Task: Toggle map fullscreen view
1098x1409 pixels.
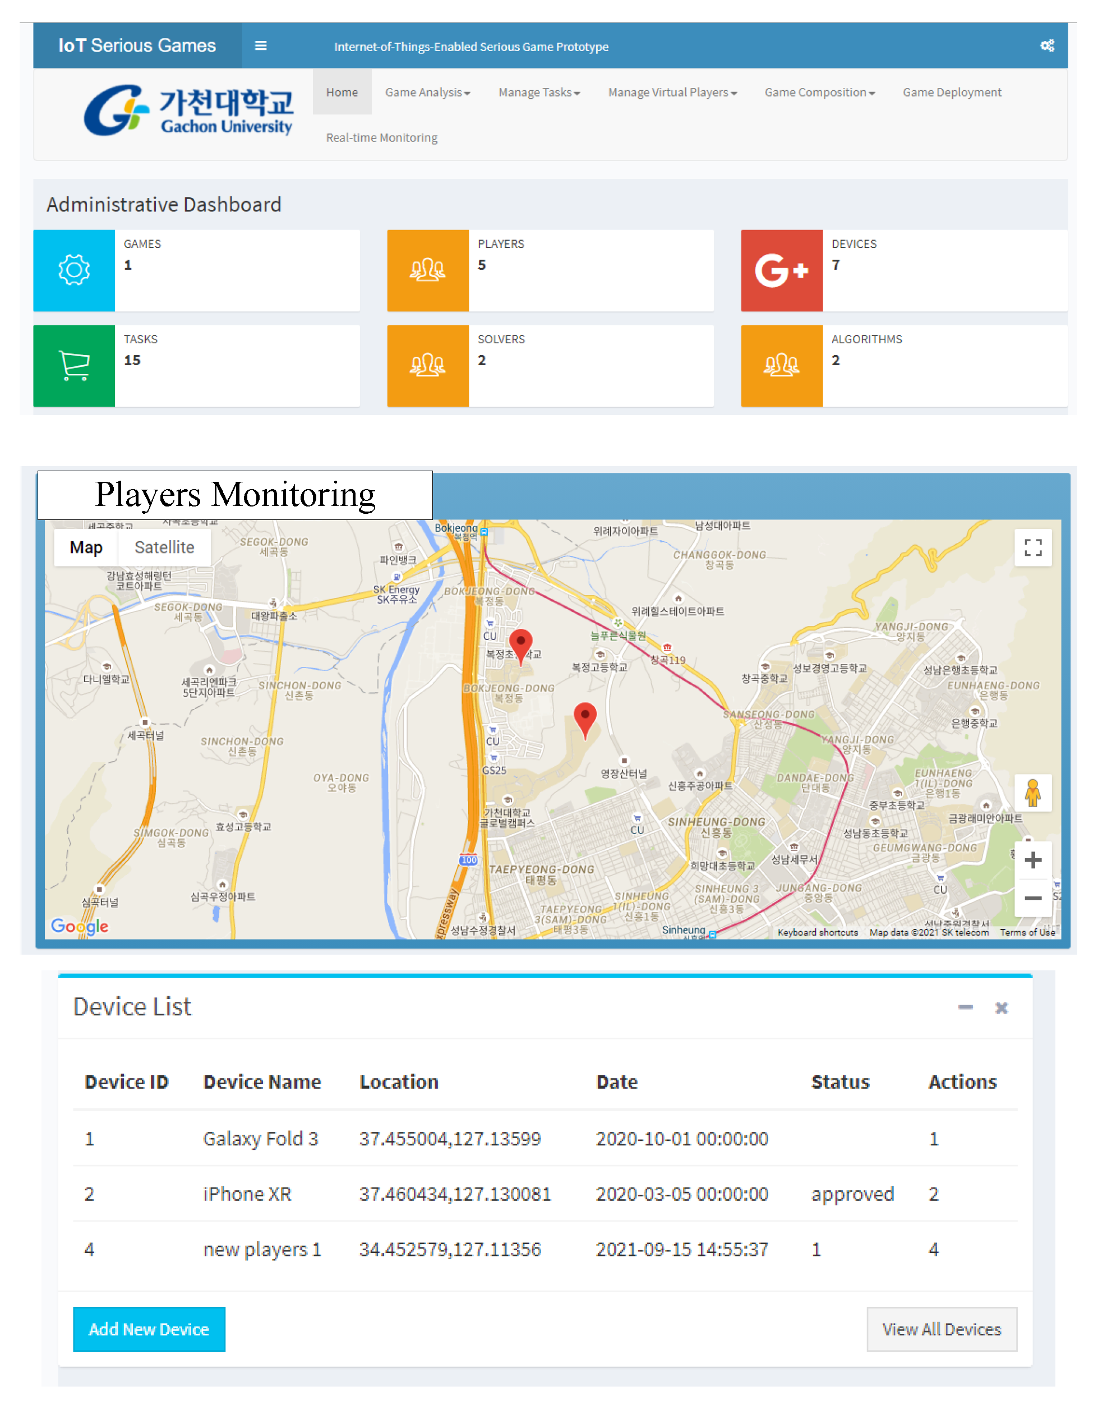Action: click(1032, 548)
